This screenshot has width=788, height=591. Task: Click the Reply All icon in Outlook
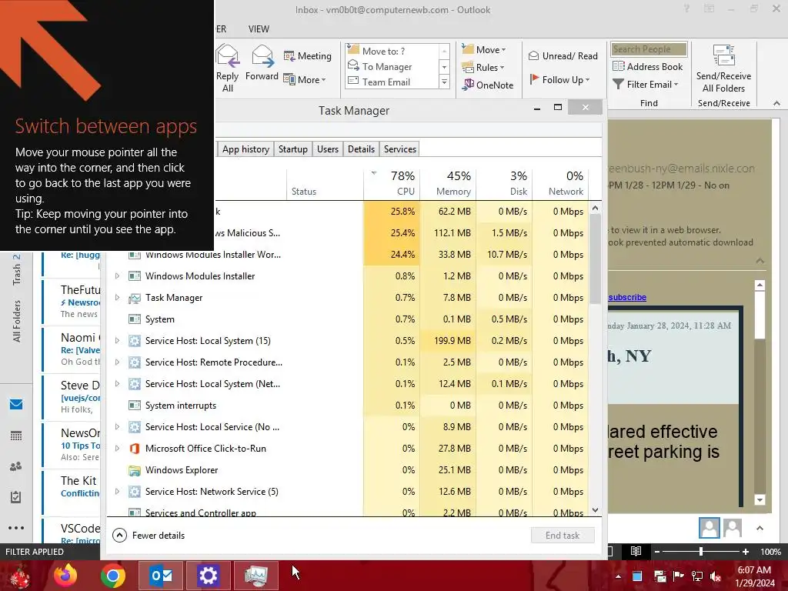[227, 68]
